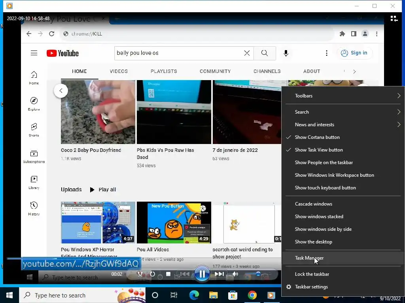The height and width of the screenshot is (303, 405).
Task: Enable Show People on the taskbar
Action: [343, 163]
